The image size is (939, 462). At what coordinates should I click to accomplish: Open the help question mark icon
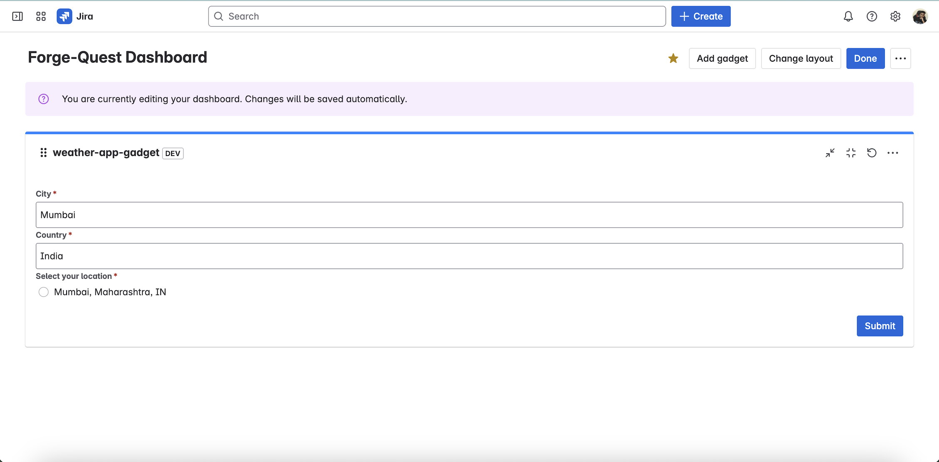[872, 16]
